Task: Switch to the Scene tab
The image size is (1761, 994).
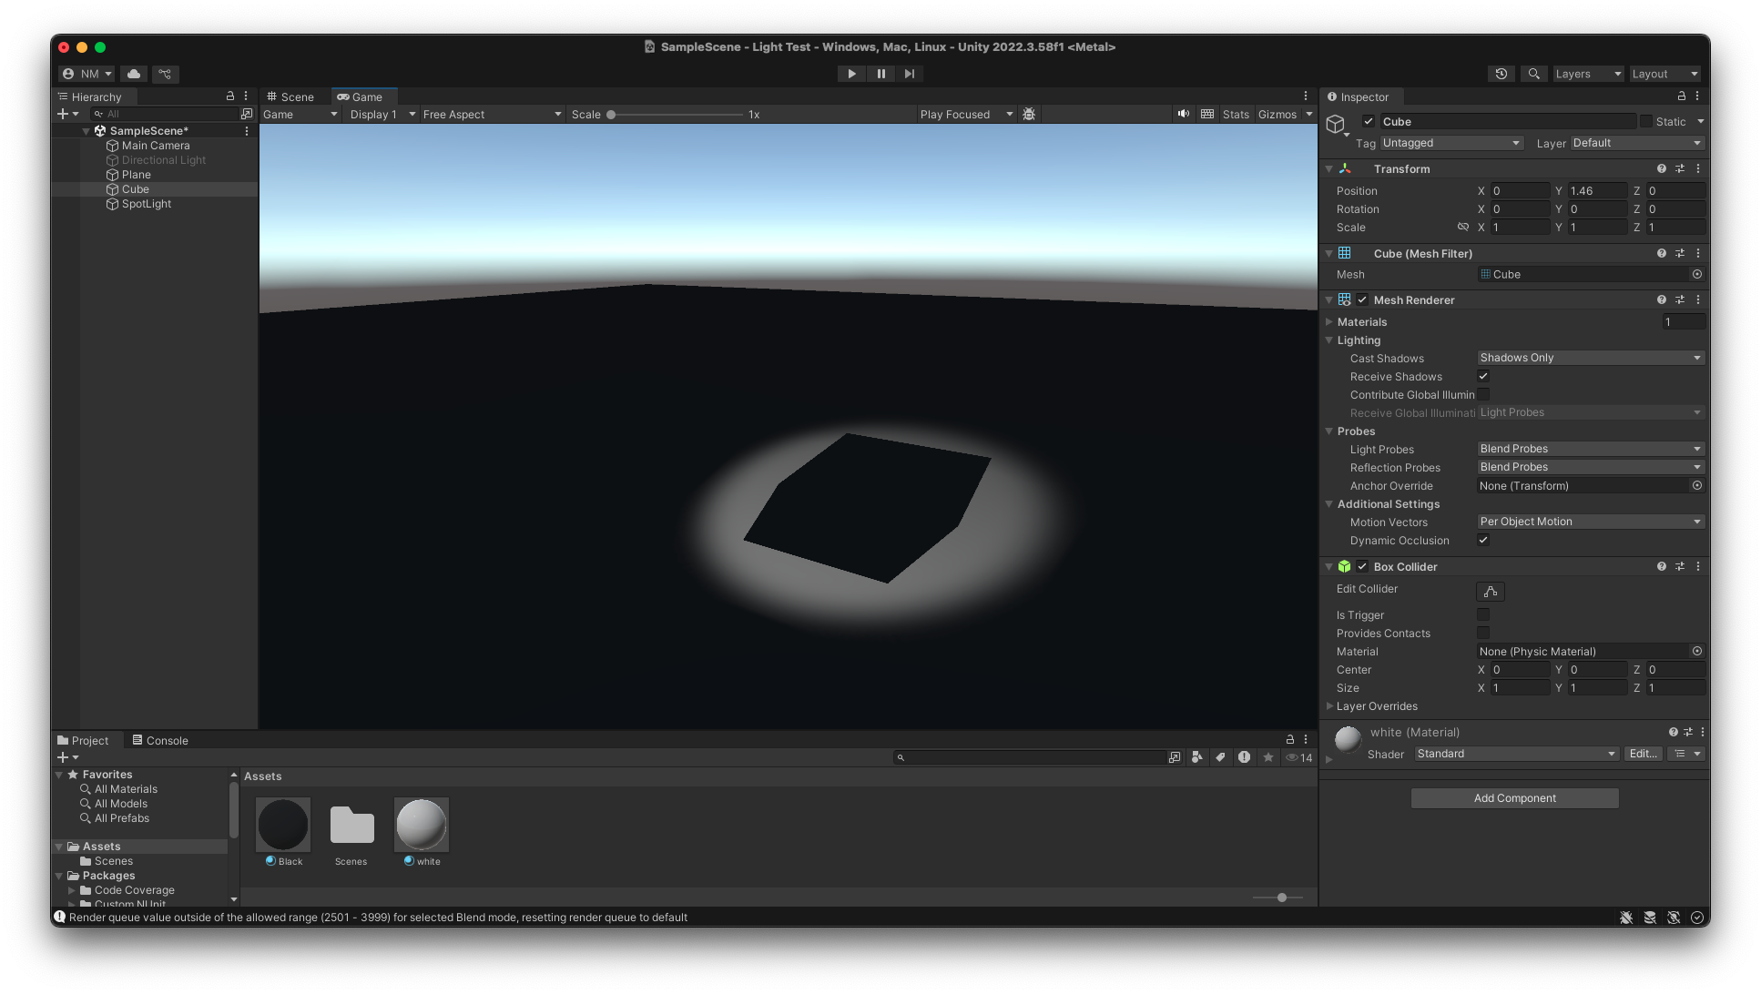Action: click(290, 96)
